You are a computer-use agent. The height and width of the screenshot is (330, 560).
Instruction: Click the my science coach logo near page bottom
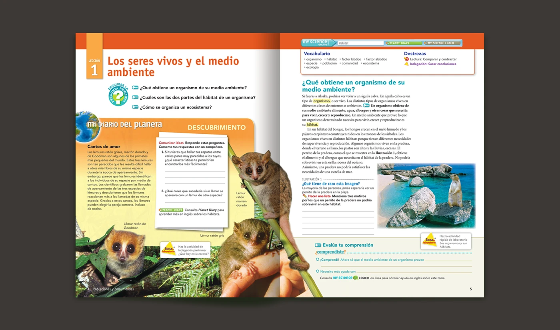[351, 278]
